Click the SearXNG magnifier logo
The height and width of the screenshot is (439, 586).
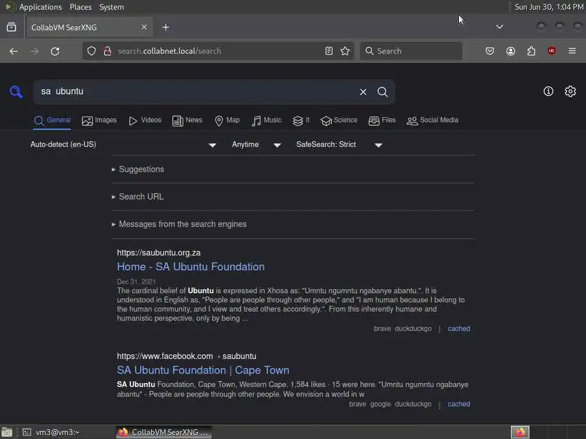(x=16, y=92)
